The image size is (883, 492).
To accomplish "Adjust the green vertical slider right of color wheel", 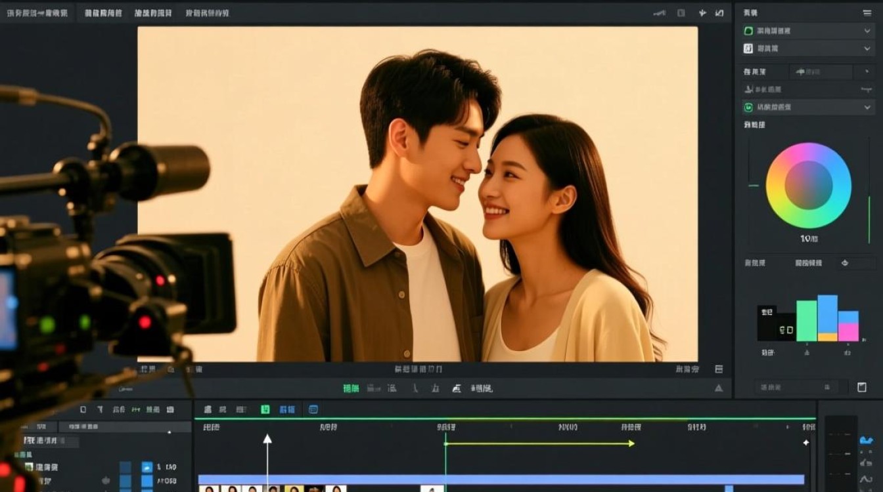I will coord(869,220).
